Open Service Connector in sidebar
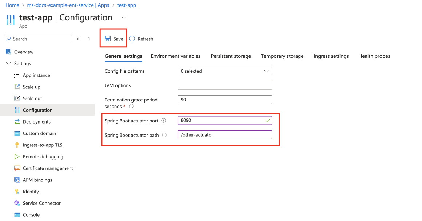Viewport: 422px width, 221px height. coord(42,203)
